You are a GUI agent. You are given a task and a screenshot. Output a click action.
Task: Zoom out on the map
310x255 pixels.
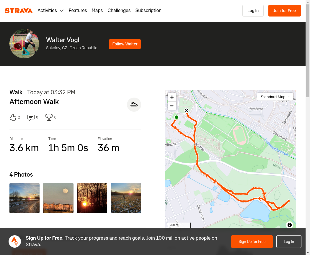pos(172,106)
